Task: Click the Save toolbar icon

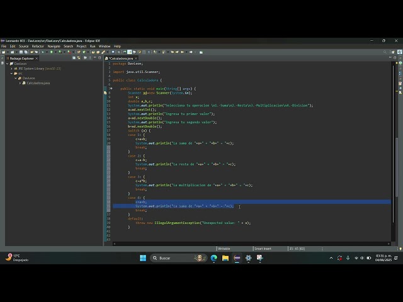Action: click(x=21, y=52)
